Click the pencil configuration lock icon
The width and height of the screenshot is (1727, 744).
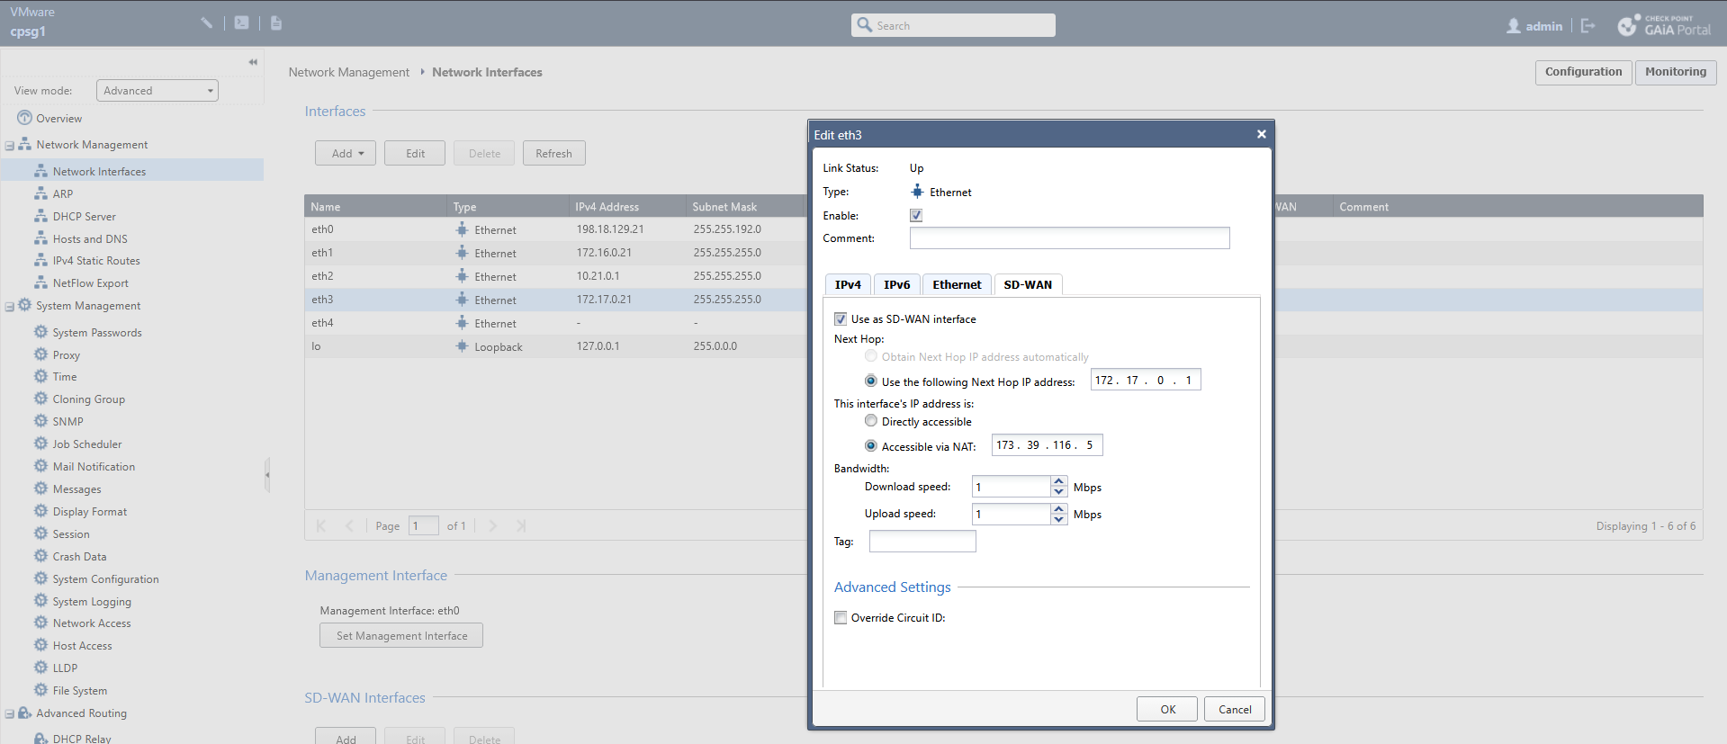207,23
